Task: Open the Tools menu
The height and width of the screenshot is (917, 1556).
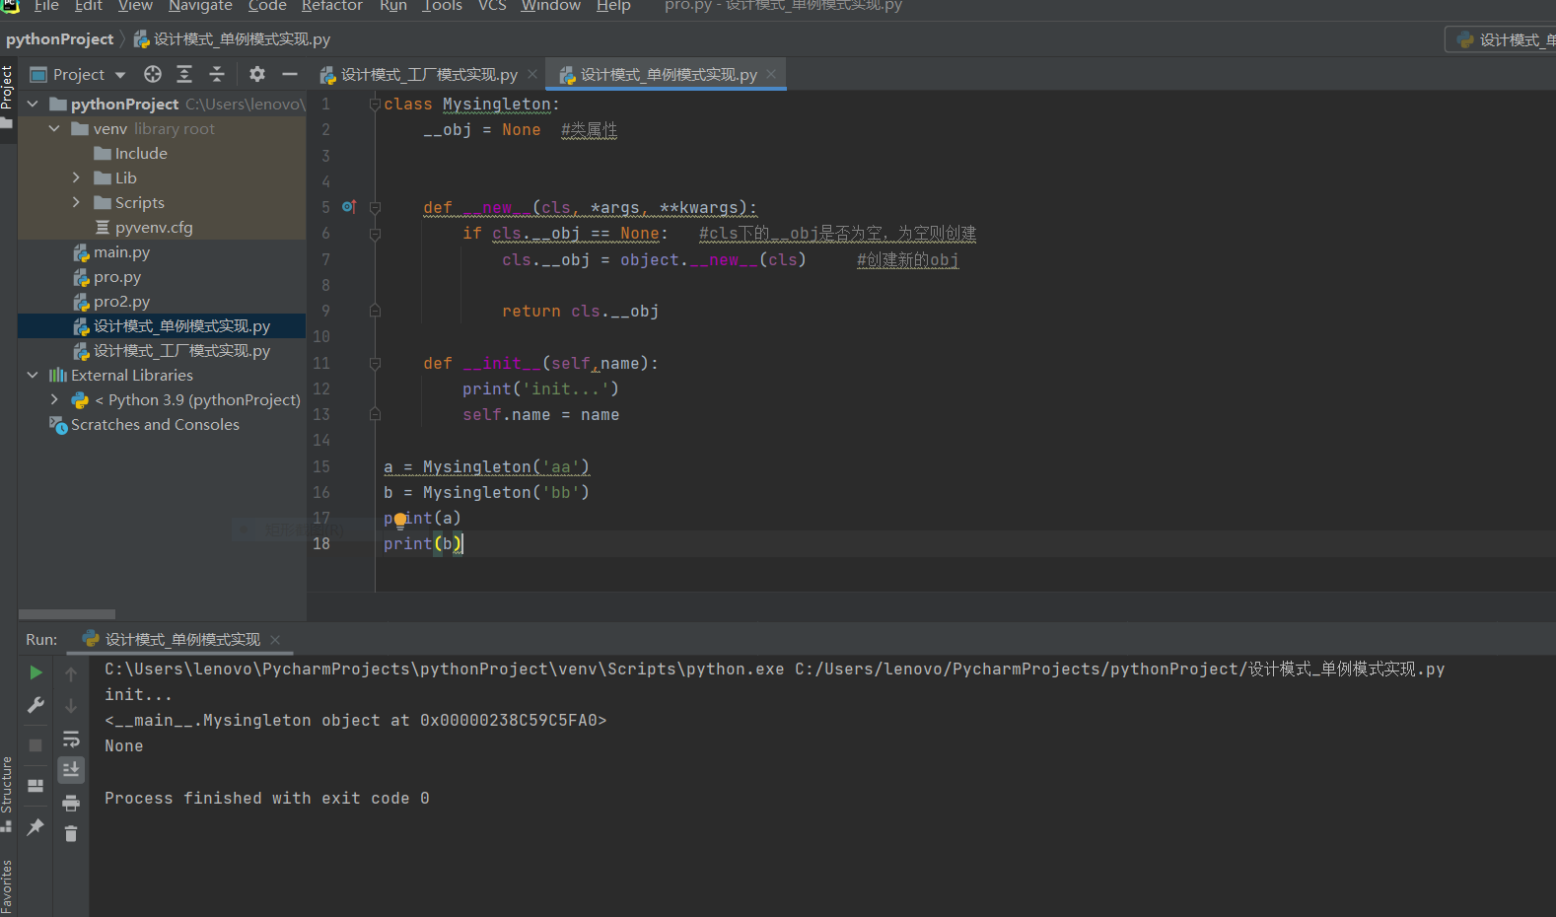Action: [442, 6]
